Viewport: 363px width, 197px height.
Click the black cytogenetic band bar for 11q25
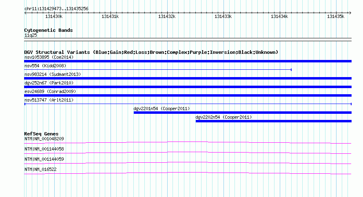click(x=188, y=40)
